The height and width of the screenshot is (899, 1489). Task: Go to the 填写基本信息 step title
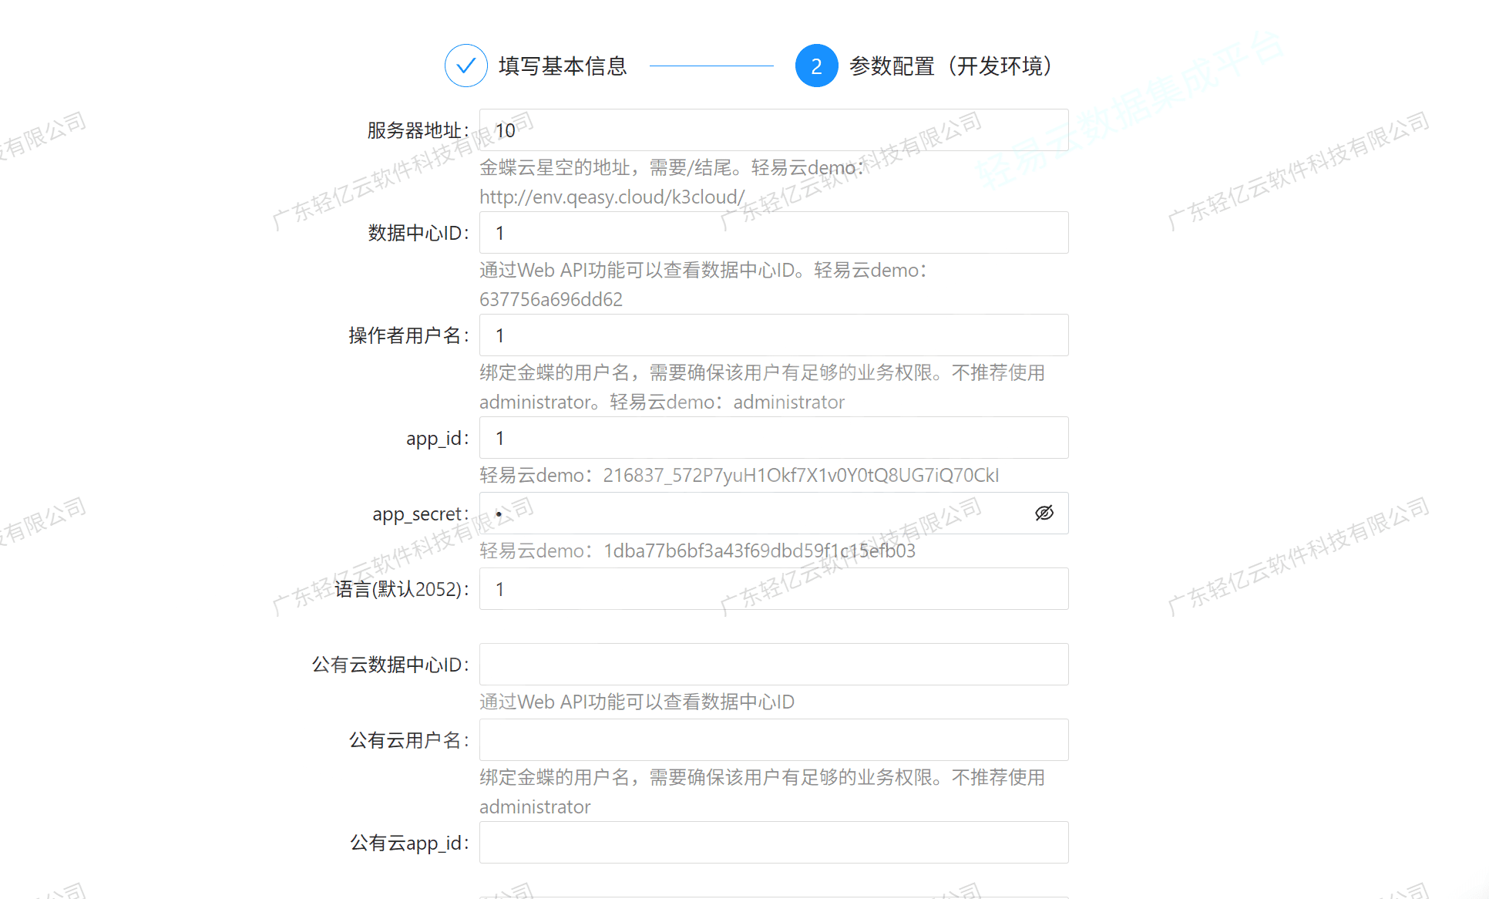[563, 66]
